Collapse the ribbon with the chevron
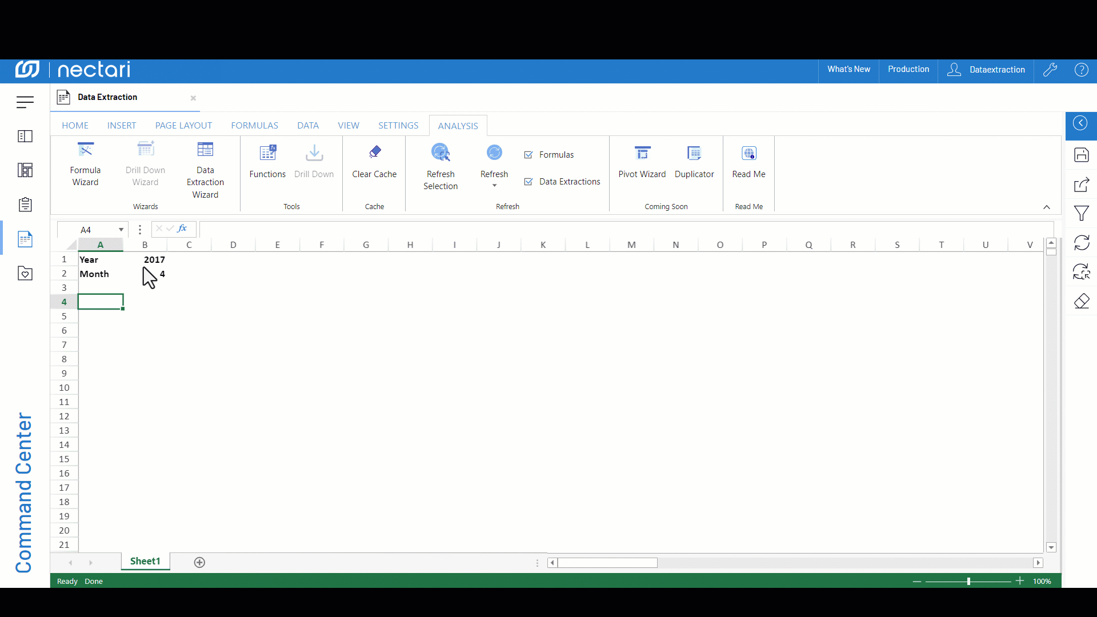 (x=1047, y=207)
